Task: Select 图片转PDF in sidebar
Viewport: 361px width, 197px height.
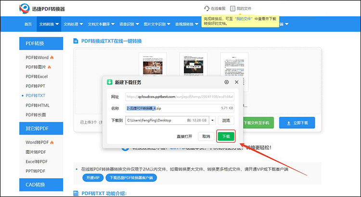Action: tap(36, 152)
